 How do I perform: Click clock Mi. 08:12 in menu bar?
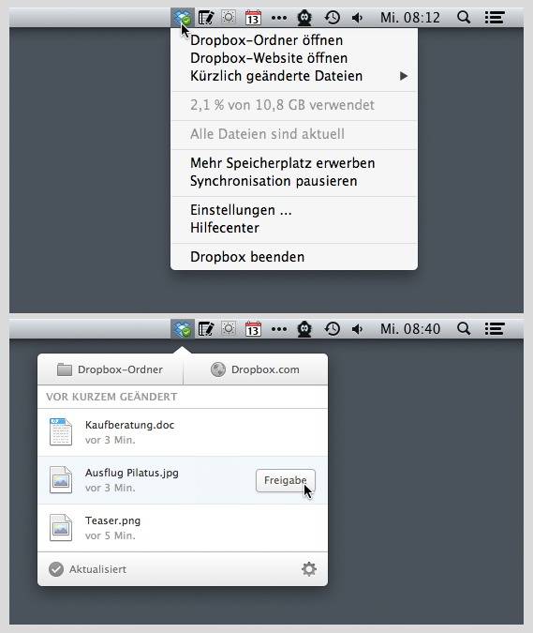[x=410, y=18]
